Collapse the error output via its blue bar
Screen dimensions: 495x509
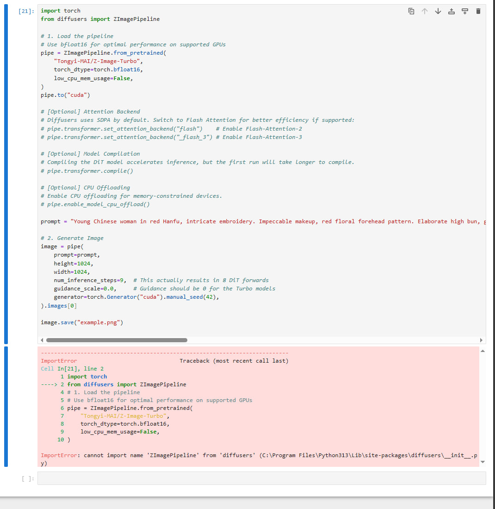click(6, 406)
